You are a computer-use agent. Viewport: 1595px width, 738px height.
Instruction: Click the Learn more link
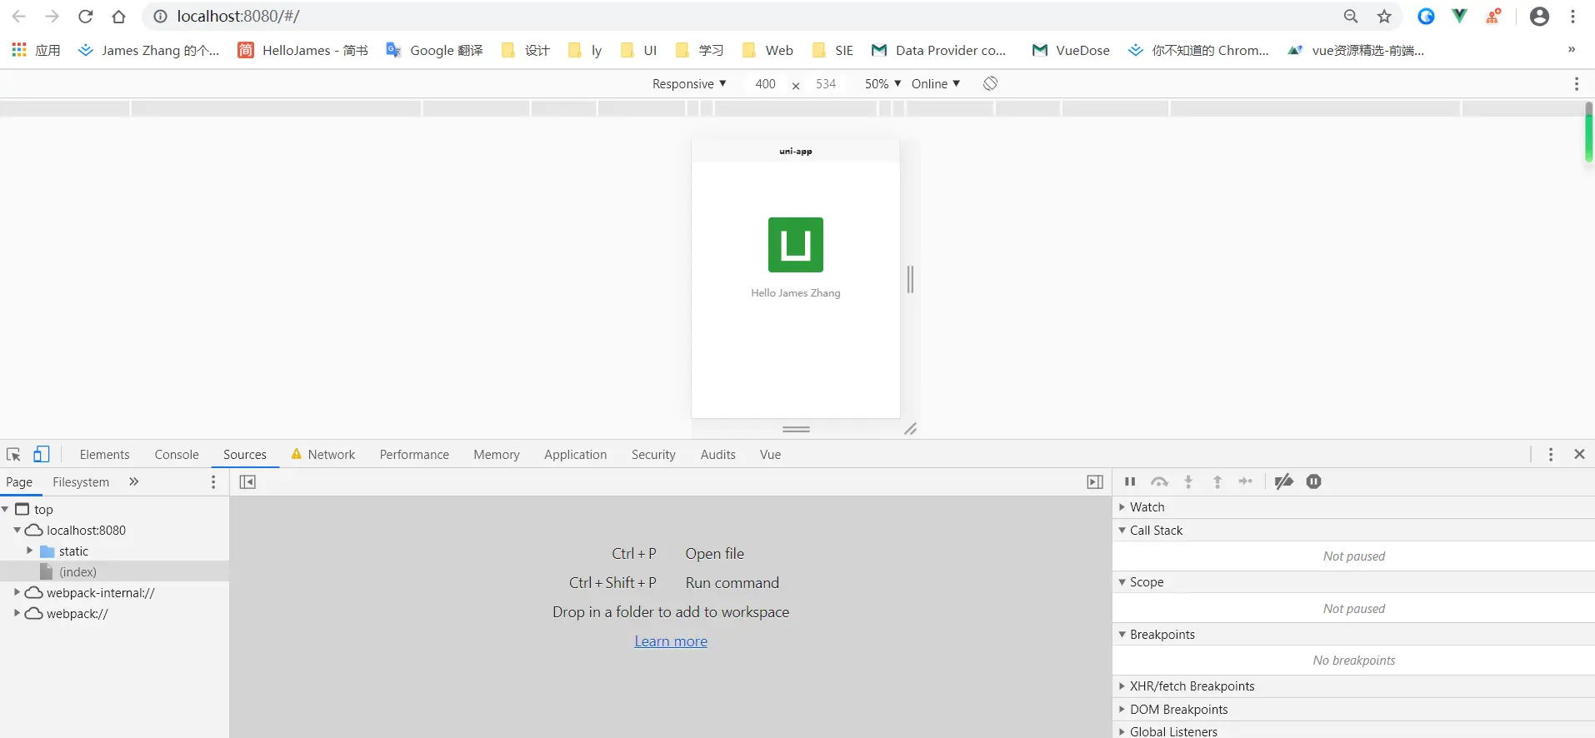[671, 641]
